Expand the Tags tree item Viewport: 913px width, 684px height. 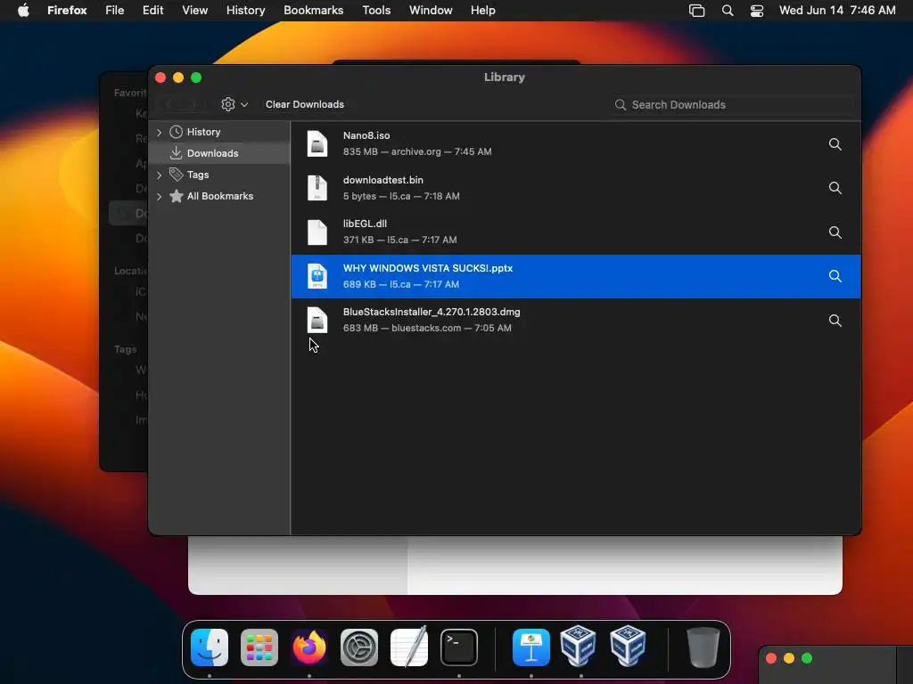coord(159,175)
